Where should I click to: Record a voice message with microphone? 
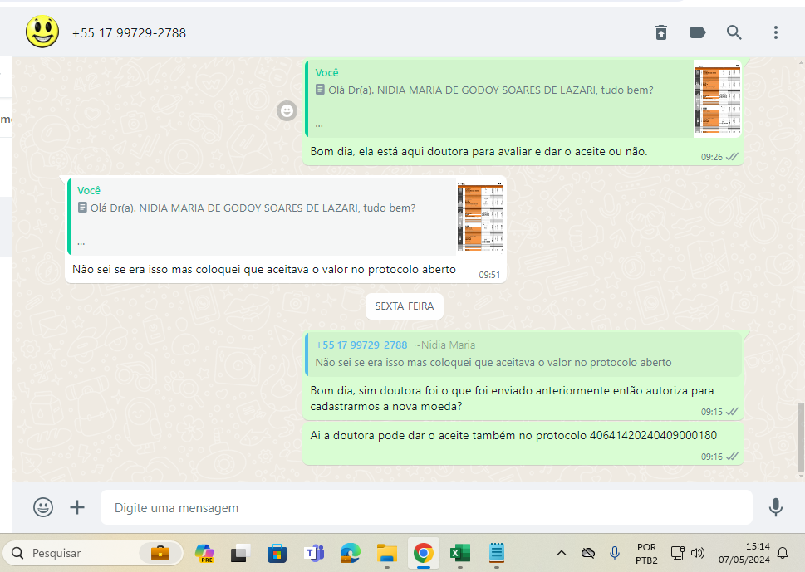click(x=776, y=507)
